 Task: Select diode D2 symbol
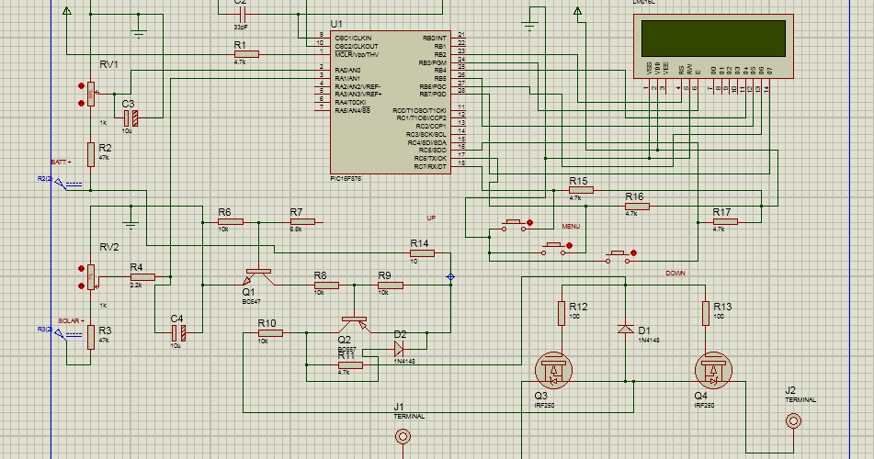click(399, 349)
